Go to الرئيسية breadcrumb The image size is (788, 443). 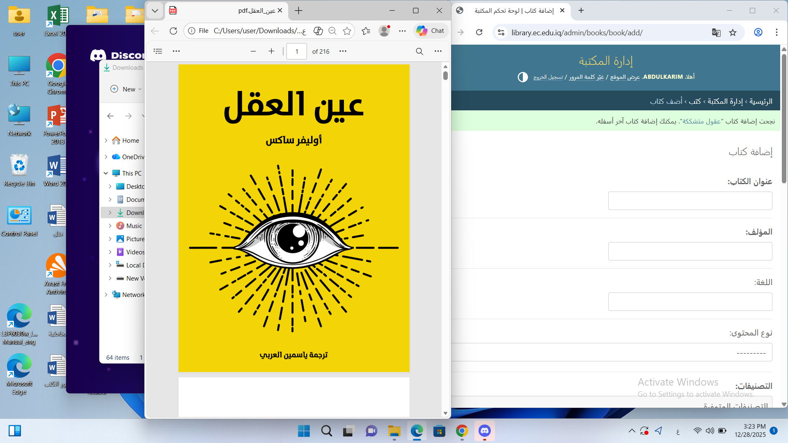(761, 101)
